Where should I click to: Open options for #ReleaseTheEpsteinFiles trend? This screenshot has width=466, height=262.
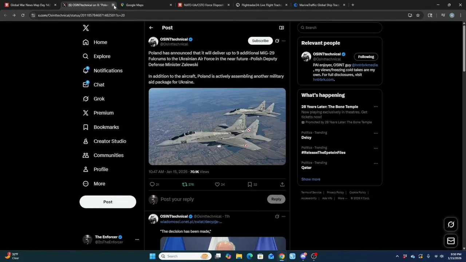[376, 148]
